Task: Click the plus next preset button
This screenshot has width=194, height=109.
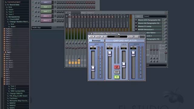Action: click(x=105, y=37)
